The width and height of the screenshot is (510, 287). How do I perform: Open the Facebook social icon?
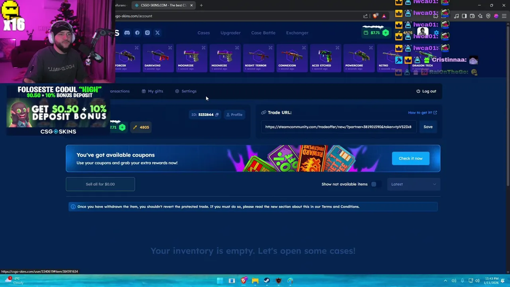pyautogui.click(x=137, y=33)
